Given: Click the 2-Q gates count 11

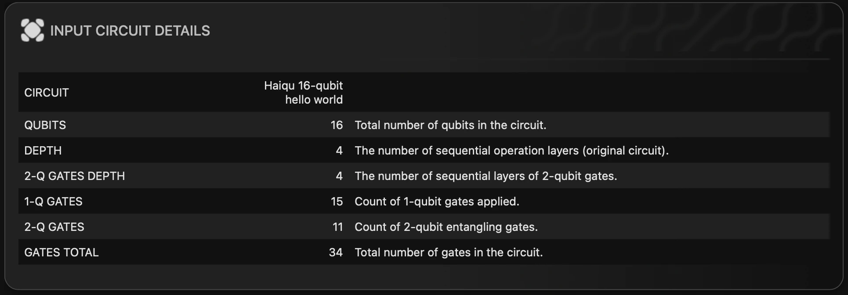Looking at the screenshot, I should 338,227.
